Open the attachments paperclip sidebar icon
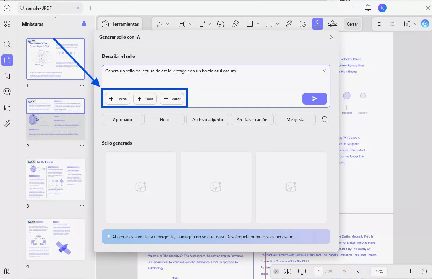This screenshot has height=279, width=432. tap(7, 124)
